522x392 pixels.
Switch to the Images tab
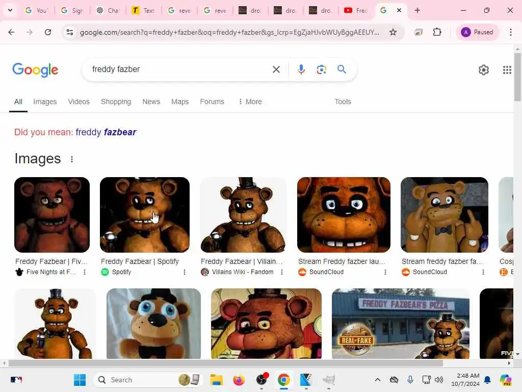pos(45,102)
